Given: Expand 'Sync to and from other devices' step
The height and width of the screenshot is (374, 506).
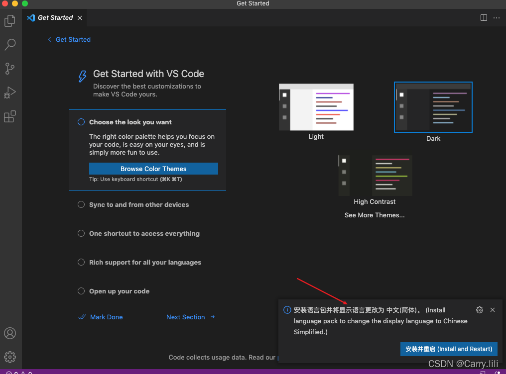Looking at the screenshot, I should point(139,204).
